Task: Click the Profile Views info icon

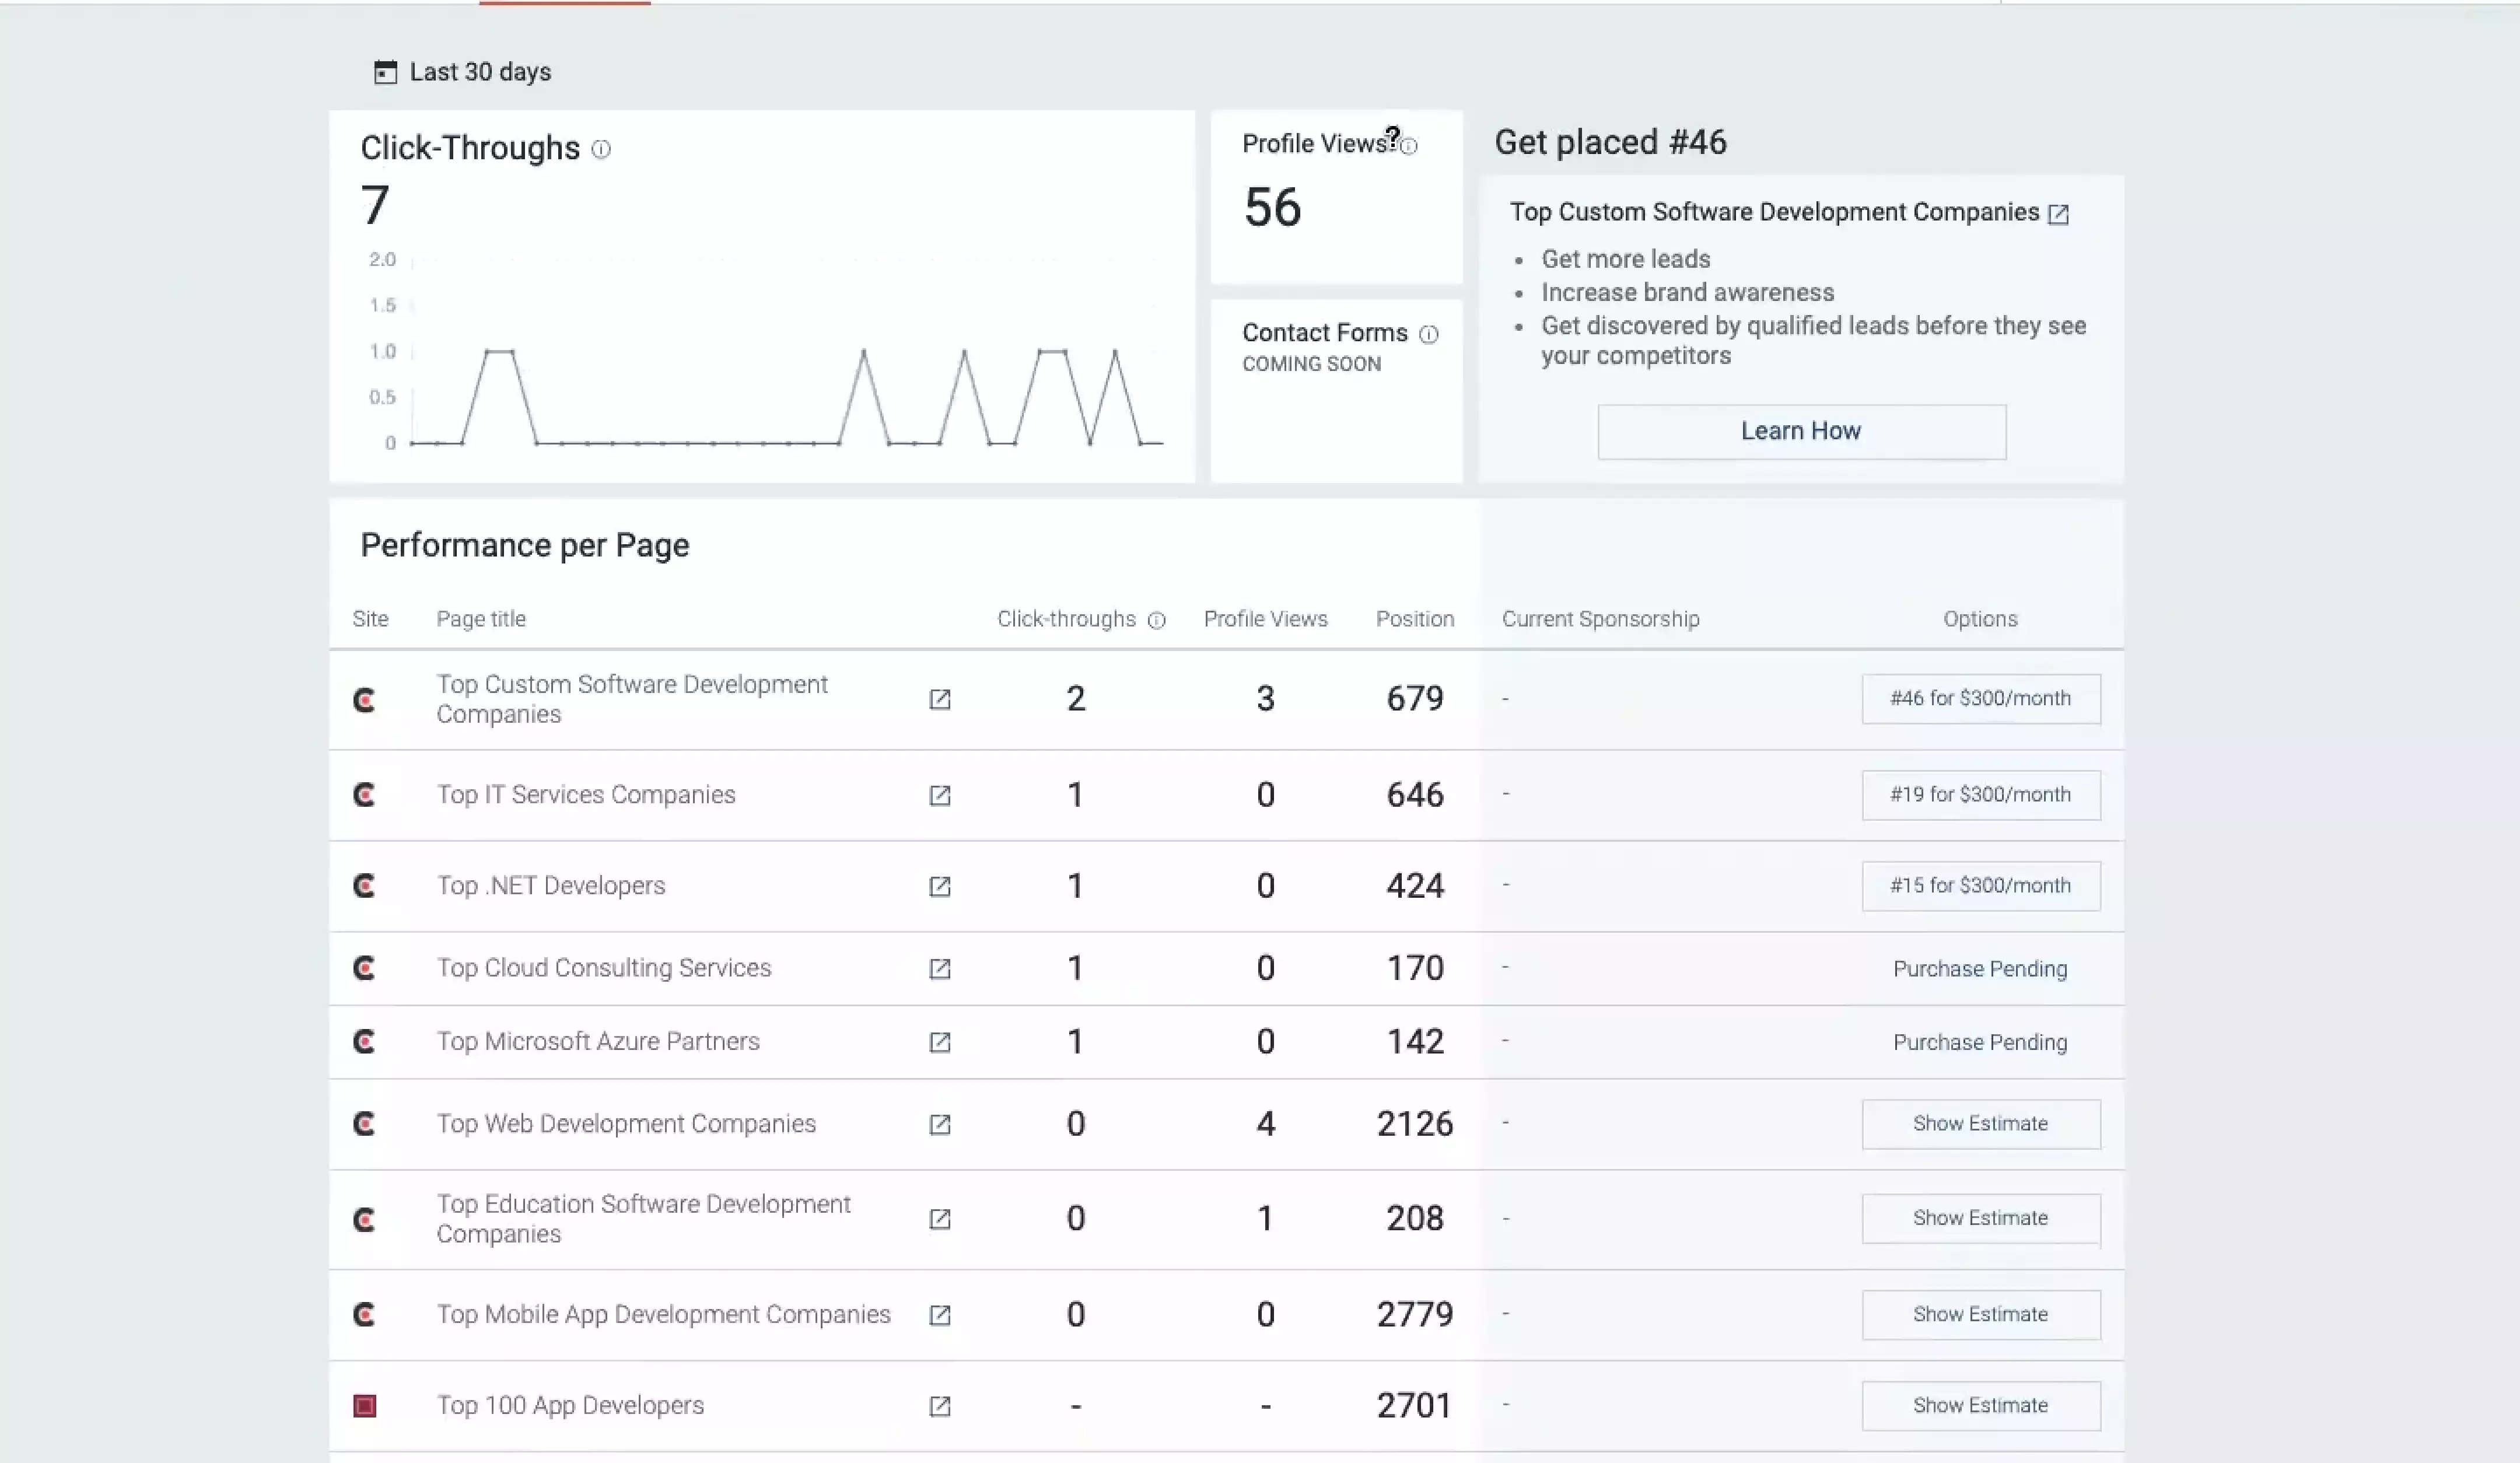Action: 1409,146
